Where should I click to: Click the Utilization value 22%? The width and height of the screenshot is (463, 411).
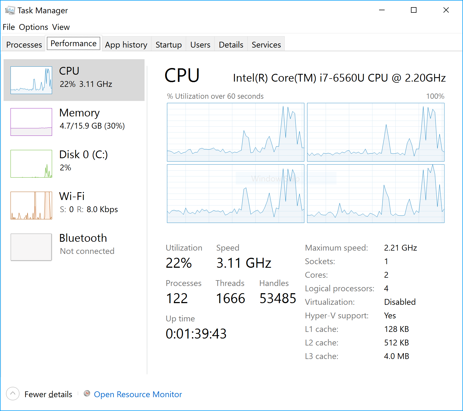(x=179, y=263)
